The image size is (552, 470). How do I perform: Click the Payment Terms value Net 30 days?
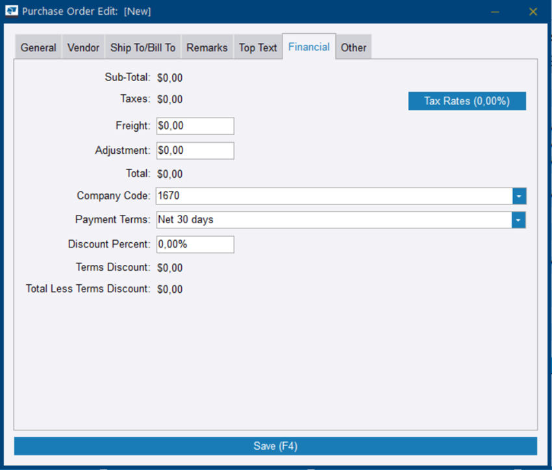tap(186, 219)
